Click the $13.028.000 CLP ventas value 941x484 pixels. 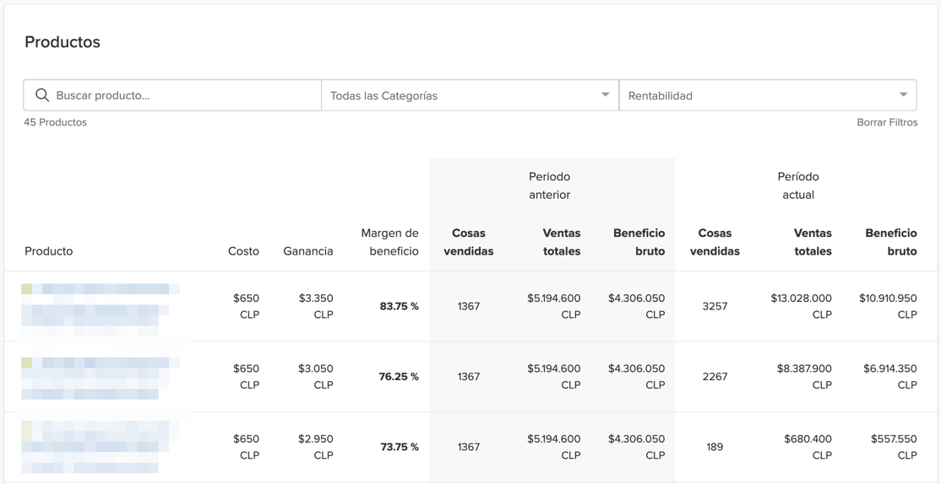click(x=801, y=306)
